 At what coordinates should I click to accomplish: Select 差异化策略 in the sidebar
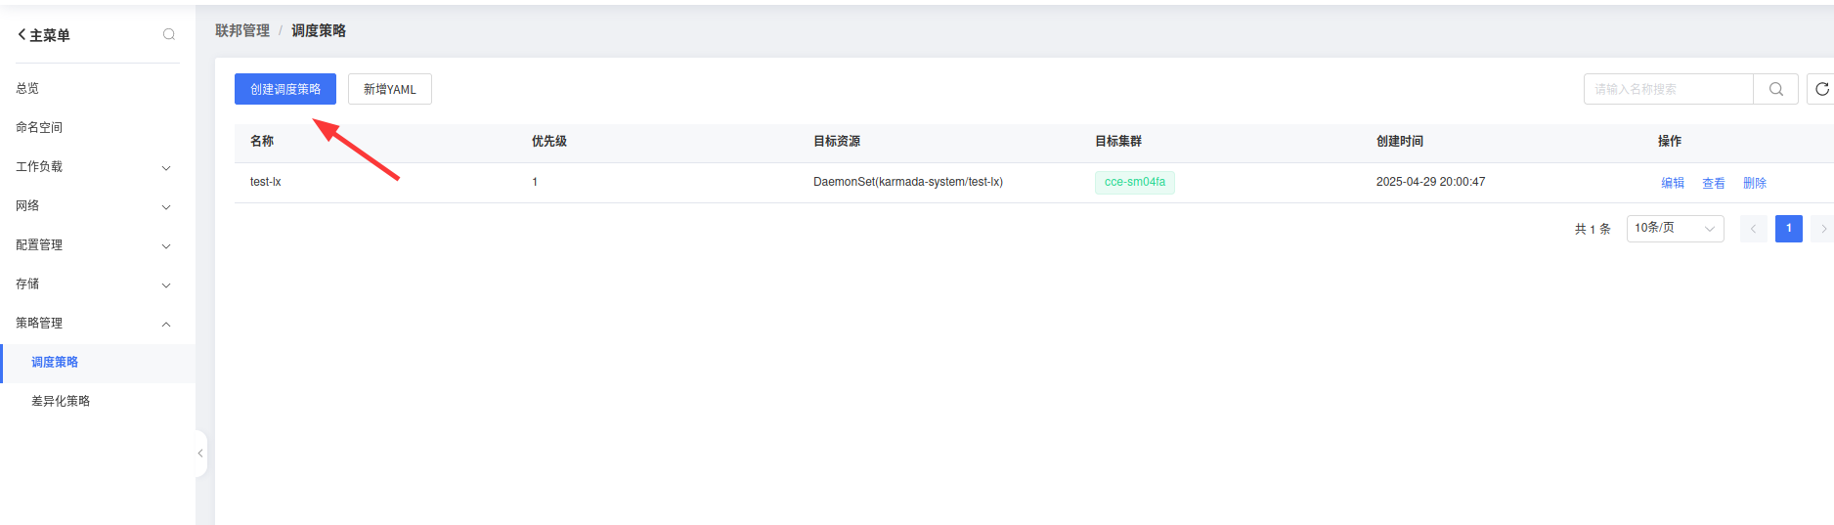pyautogui.click(x=61, y=402)
